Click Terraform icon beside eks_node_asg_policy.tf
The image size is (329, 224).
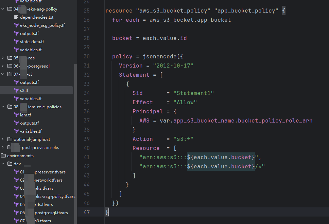(16, 25)
